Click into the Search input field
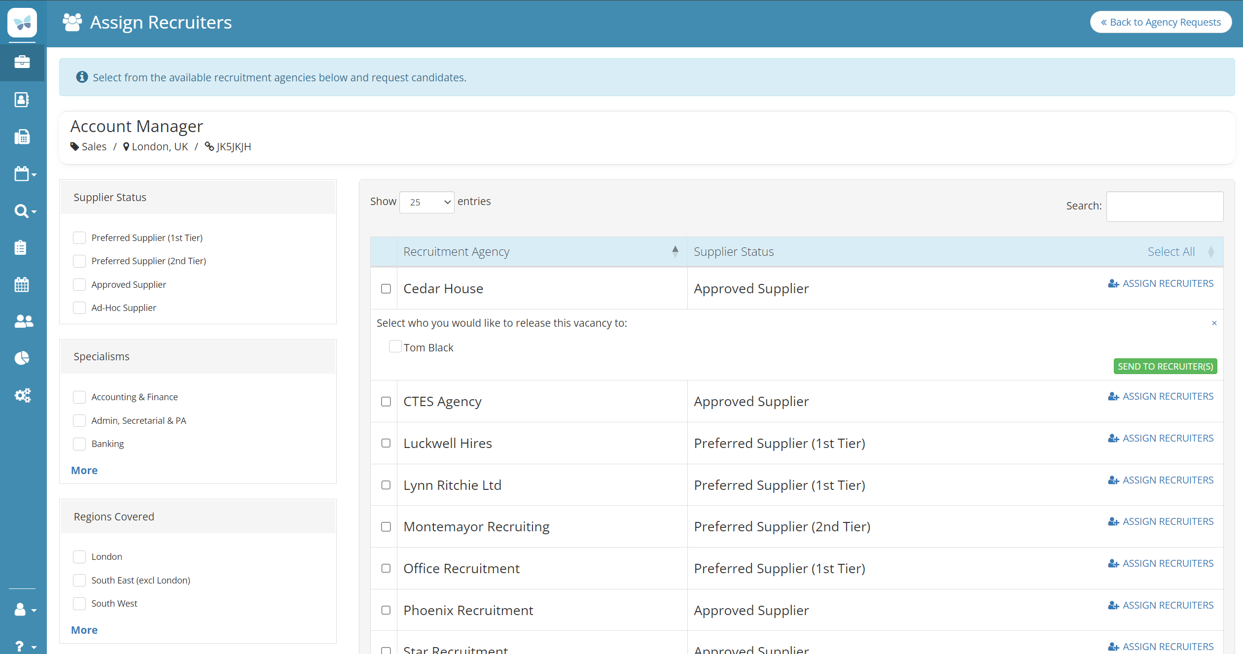 tap(1164, 206)
